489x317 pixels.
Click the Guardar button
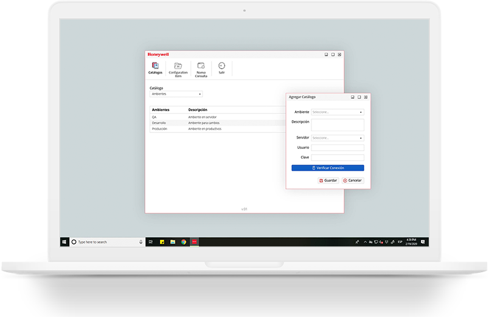point(328,180)
